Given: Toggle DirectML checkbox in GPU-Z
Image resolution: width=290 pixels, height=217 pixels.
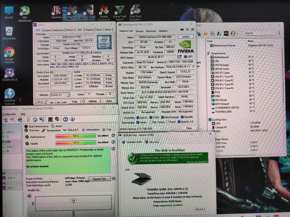Looking at the screenshot, I should click(x=182, y=117).
